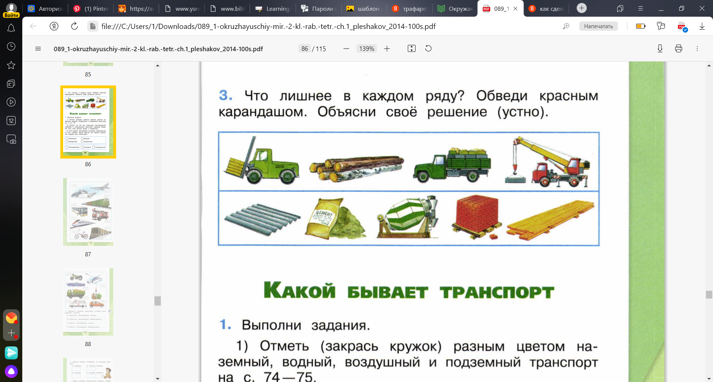713x382 pixels.
Task: Open the feedback/translate icon in toolbar
Action: 661,26
